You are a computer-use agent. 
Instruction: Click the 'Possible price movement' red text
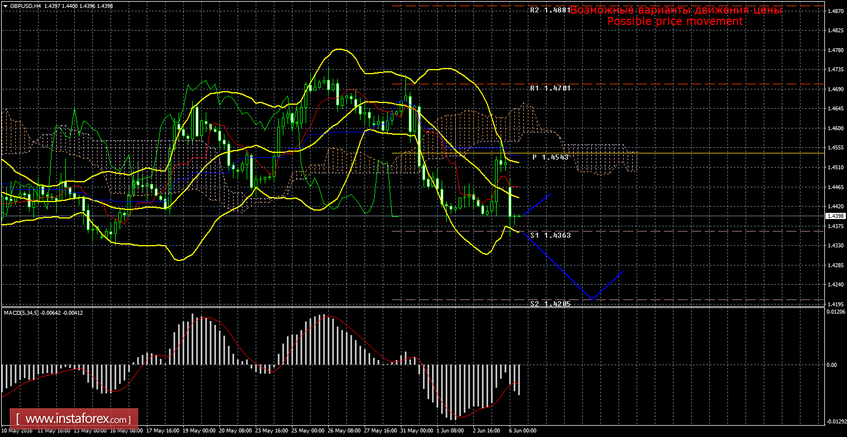pyautogui.click(x=675, y=22)
